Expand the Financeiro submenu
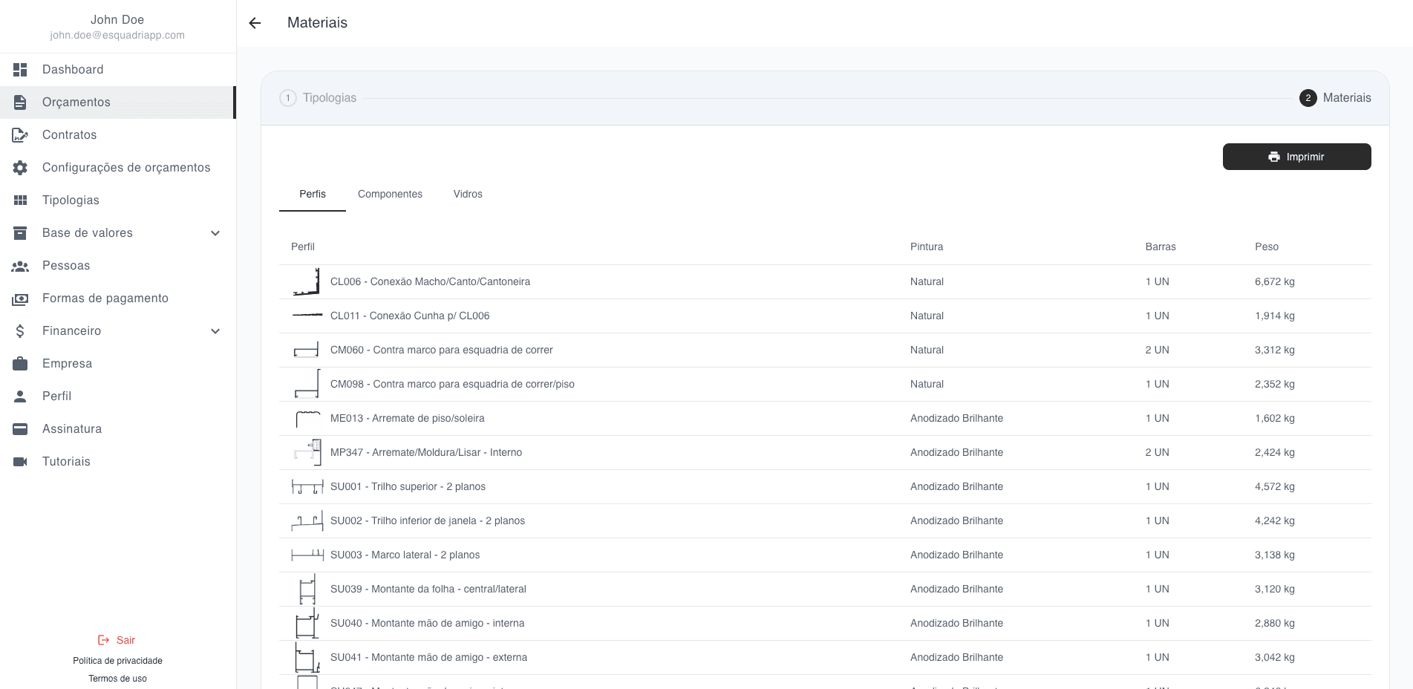Viewport: 1413px width, 689px height. coord(215,331)
